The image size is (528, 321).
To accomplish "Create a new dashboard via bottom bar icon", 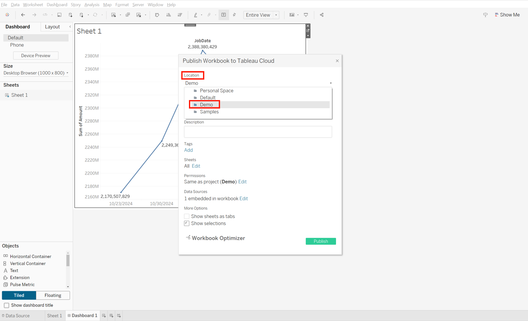I will [x=111, y=315].
